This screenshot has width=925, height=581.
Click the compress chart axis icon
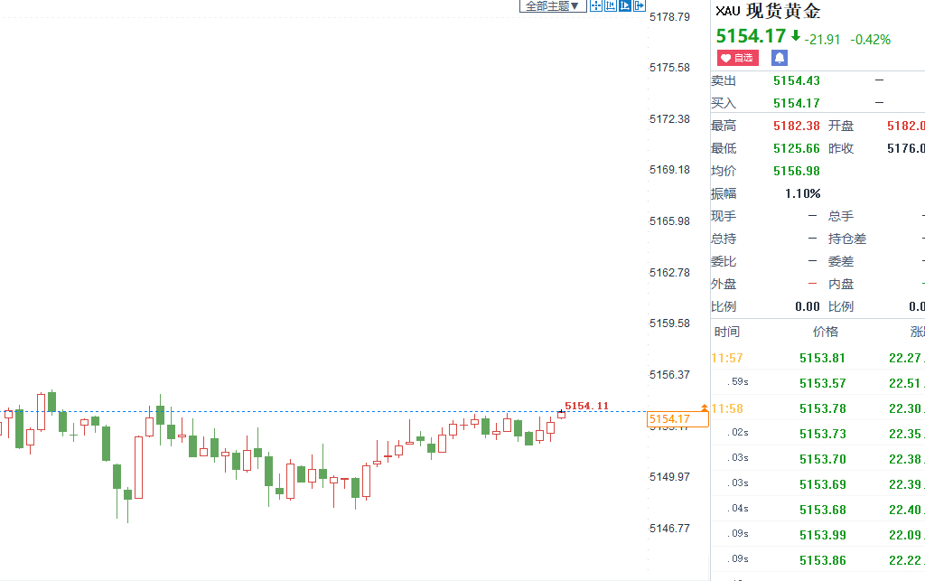point(611,6)
